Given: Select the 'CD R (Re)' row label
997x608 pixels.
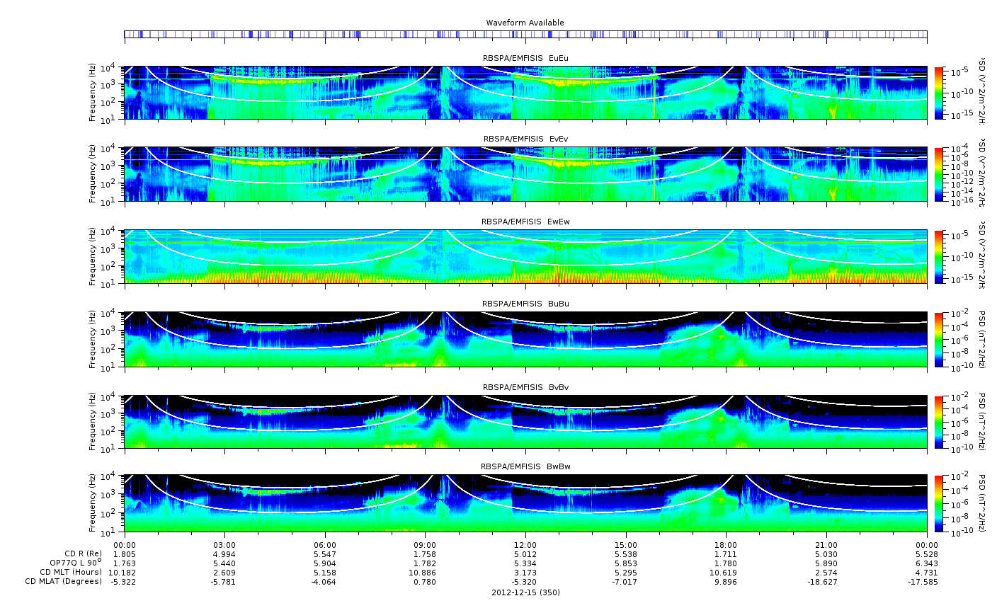Looking at the screenshot, I should tap(83, 553).
